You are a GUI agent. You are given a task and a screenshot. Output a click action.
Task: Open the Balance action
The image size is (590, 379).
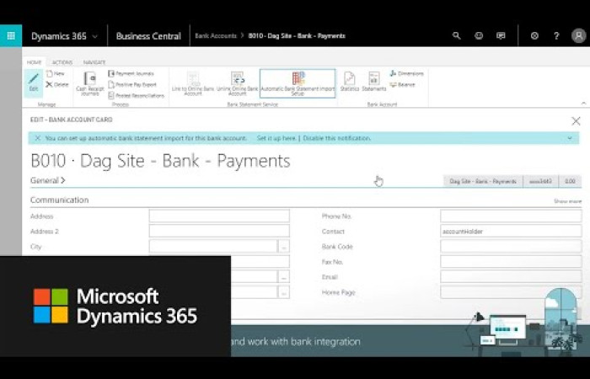(x=402, y=84)
